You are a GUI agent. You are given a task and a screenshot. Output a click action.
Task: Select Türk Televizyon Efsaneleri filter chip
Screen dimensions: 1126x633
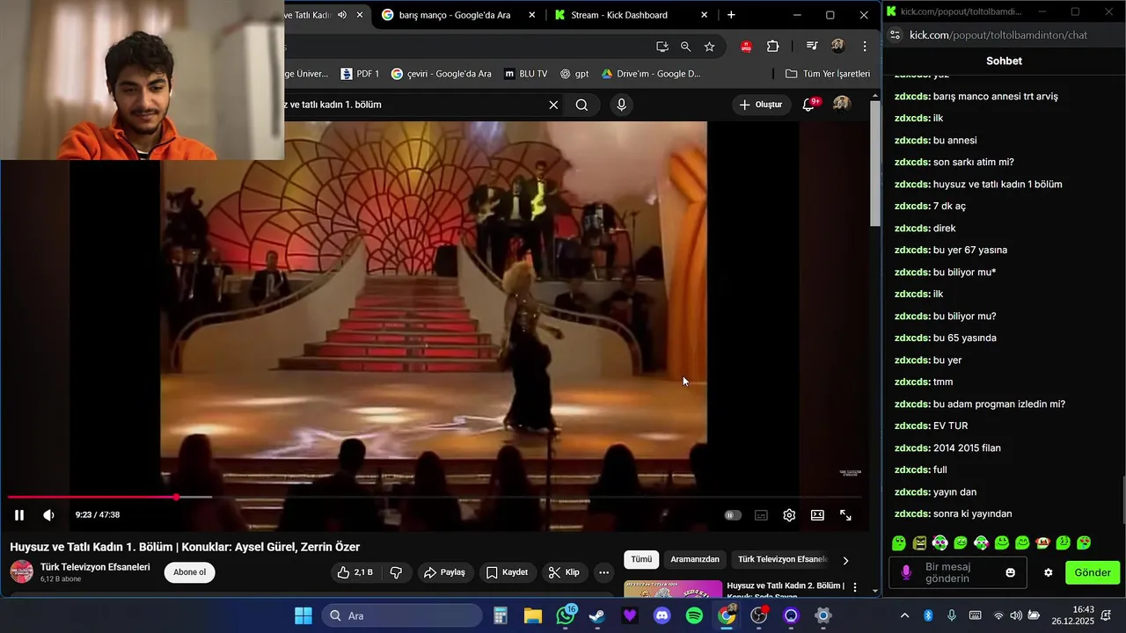[x=781, y=559]
